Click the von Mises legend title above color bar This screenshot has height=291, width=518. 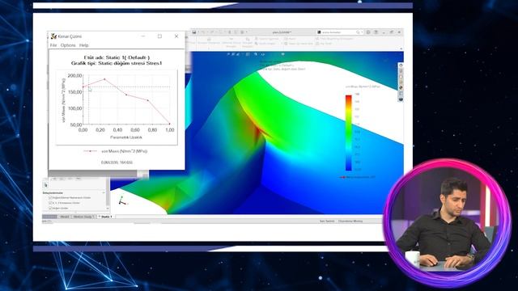[363, 86]
